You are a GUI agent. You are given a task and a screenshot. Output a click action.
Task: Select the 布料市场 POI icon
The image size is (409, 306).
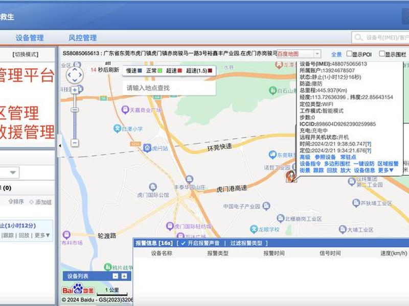pos(66,235)
